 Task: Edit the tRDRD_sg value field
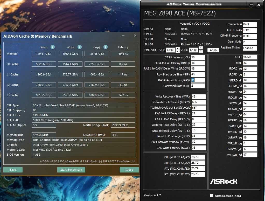pyautogui.click(x=250, y=69)
